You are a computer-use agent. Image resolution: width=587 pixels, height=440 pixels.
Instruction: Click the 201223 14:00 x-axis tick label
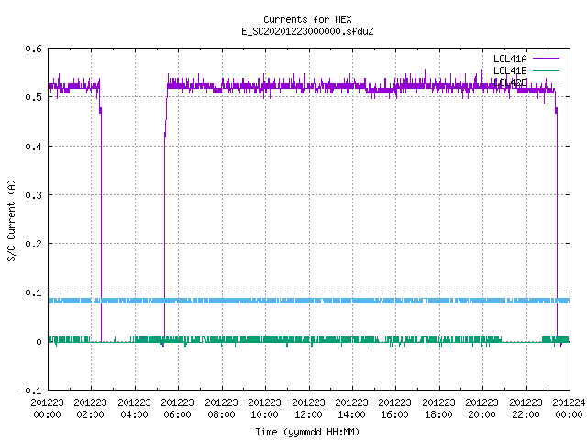(x=351, y=408)
